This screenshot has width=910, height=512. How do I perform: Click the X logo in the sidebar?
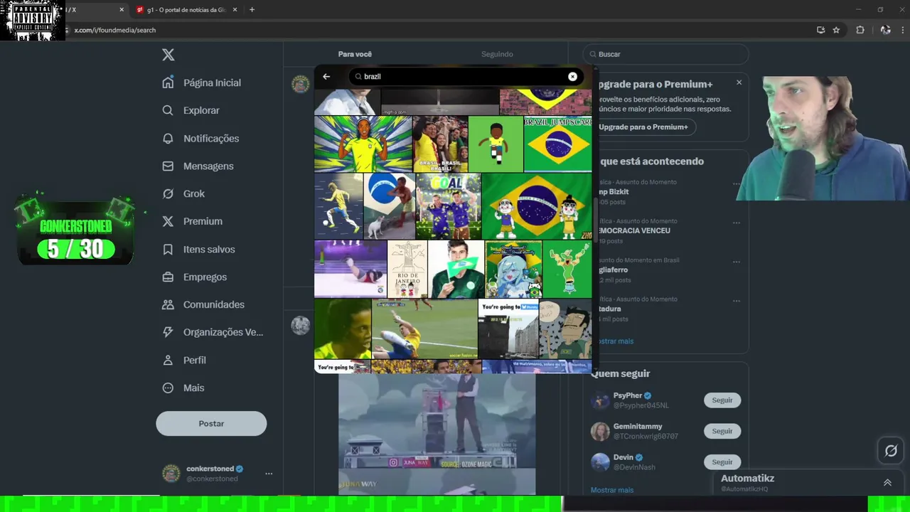[168, 55]
